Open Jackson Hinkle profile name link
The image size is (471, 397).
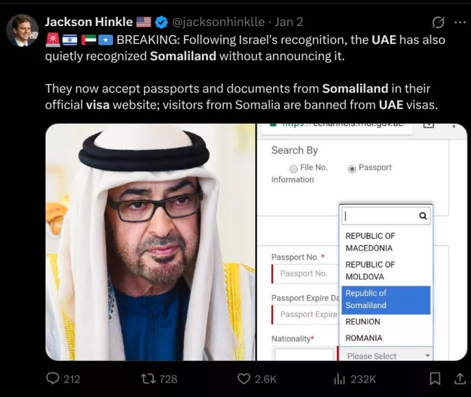tap(88, 22)
